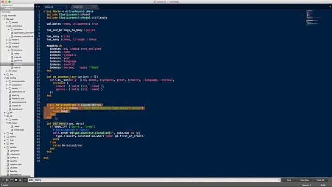Click the folder icon of the mailers folder
Screen dimensions: 332x187
click(10, 43)
